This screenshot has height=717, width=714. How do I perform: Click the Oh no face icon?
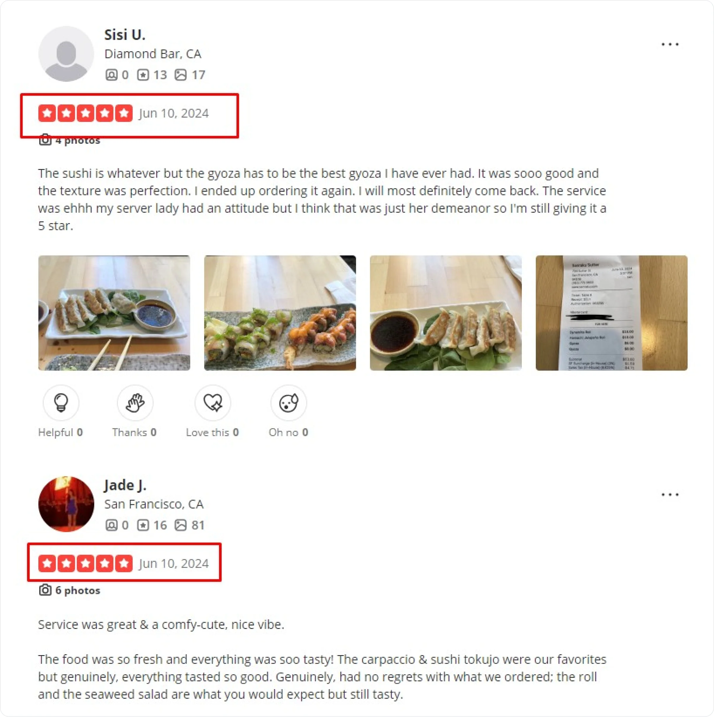point(288,403)
